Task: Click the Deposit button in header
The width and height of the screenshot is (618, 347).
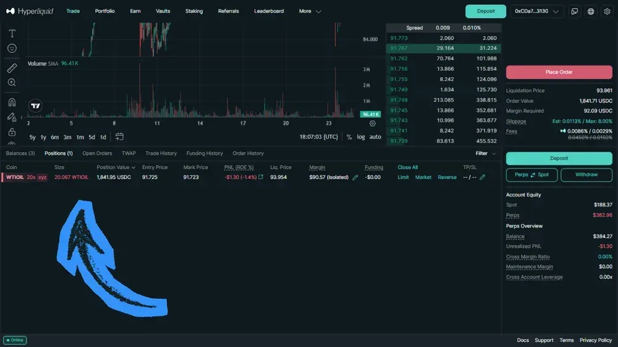Action: pos(486,11)
